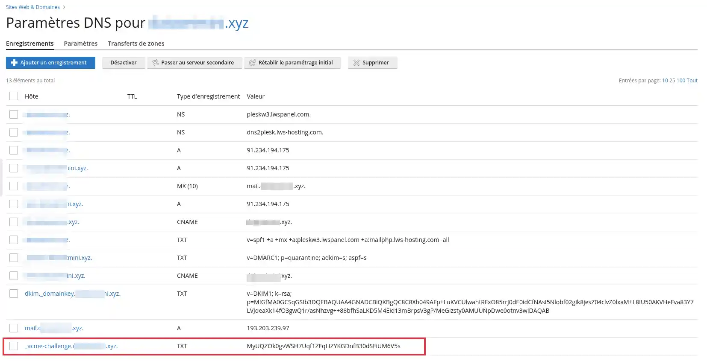The image size is (707, 361).
Task: Check the first CNAME record checkbox
Action: point(14,222)
